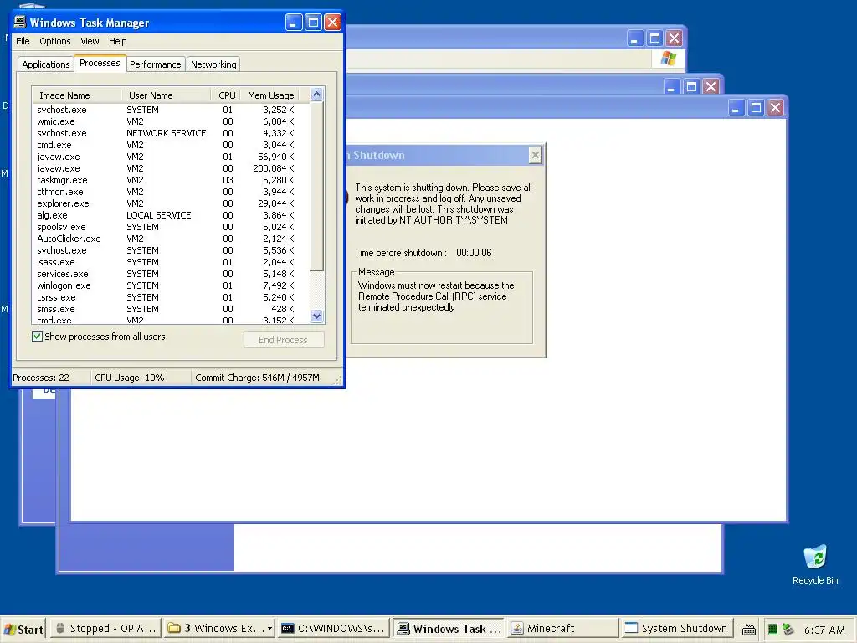
Task: Open the File menu in Task Manager
Action: [x=23, y=41]
